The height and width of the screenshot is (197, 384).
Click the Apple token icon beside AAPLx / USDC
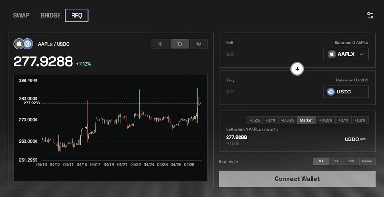[x=19, y=44]
